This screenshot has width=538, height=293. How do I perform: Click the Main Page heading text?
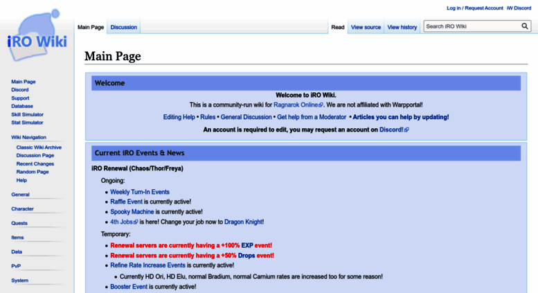pyautogui.click(x=113, y=56)
